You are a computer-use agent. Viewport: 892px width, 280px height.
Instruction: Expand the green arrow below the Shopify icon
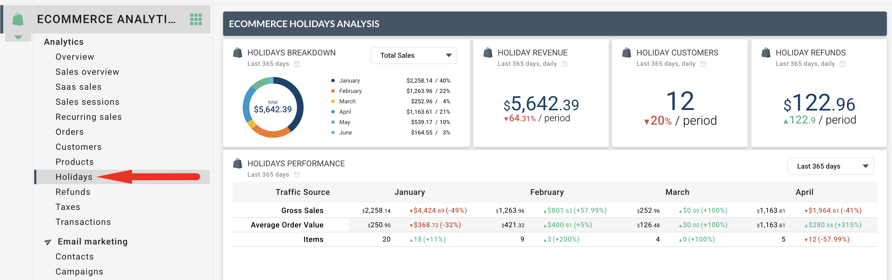click(18, 37)
